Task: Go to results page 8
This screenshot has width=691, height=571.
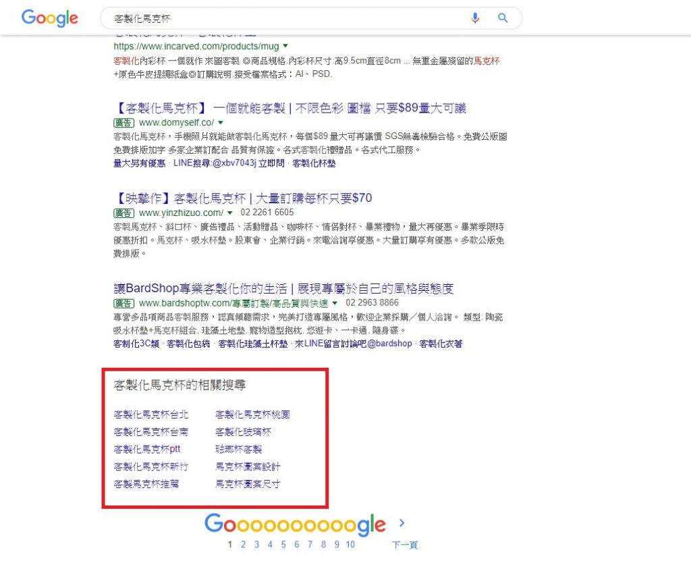Action: click(323, 545)
